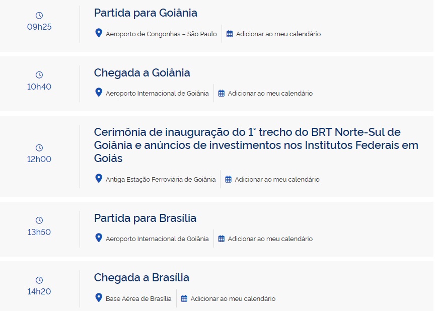Image resolution: width=435 pixels, height=311 pixels.
Task: Click the clock icon above 09h25
Action: [x=39, y=16]
